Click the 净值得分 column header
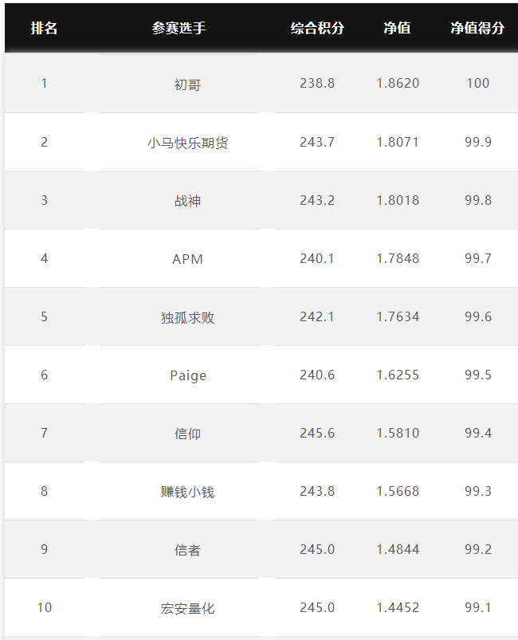 pos(477,28)
